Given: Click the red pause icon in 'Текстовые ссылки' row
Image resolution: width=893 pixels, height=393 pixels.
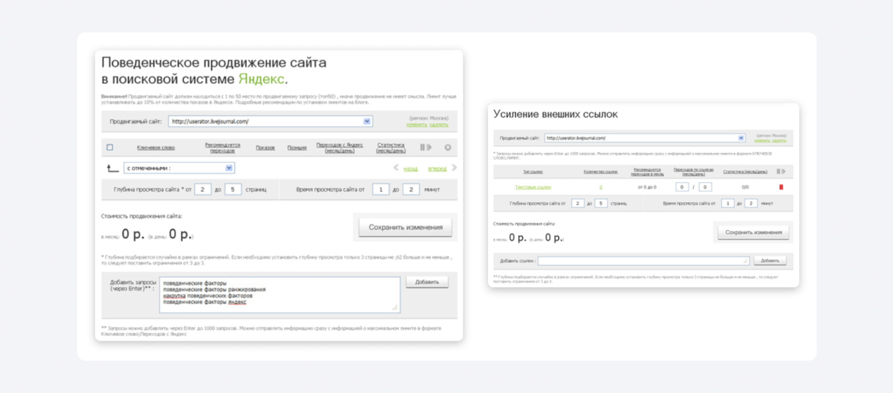Looking at the screenshot, I should 781,187.
